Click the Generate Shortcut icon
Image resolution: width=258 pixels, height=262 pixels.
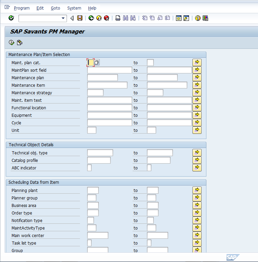[186, 18]
